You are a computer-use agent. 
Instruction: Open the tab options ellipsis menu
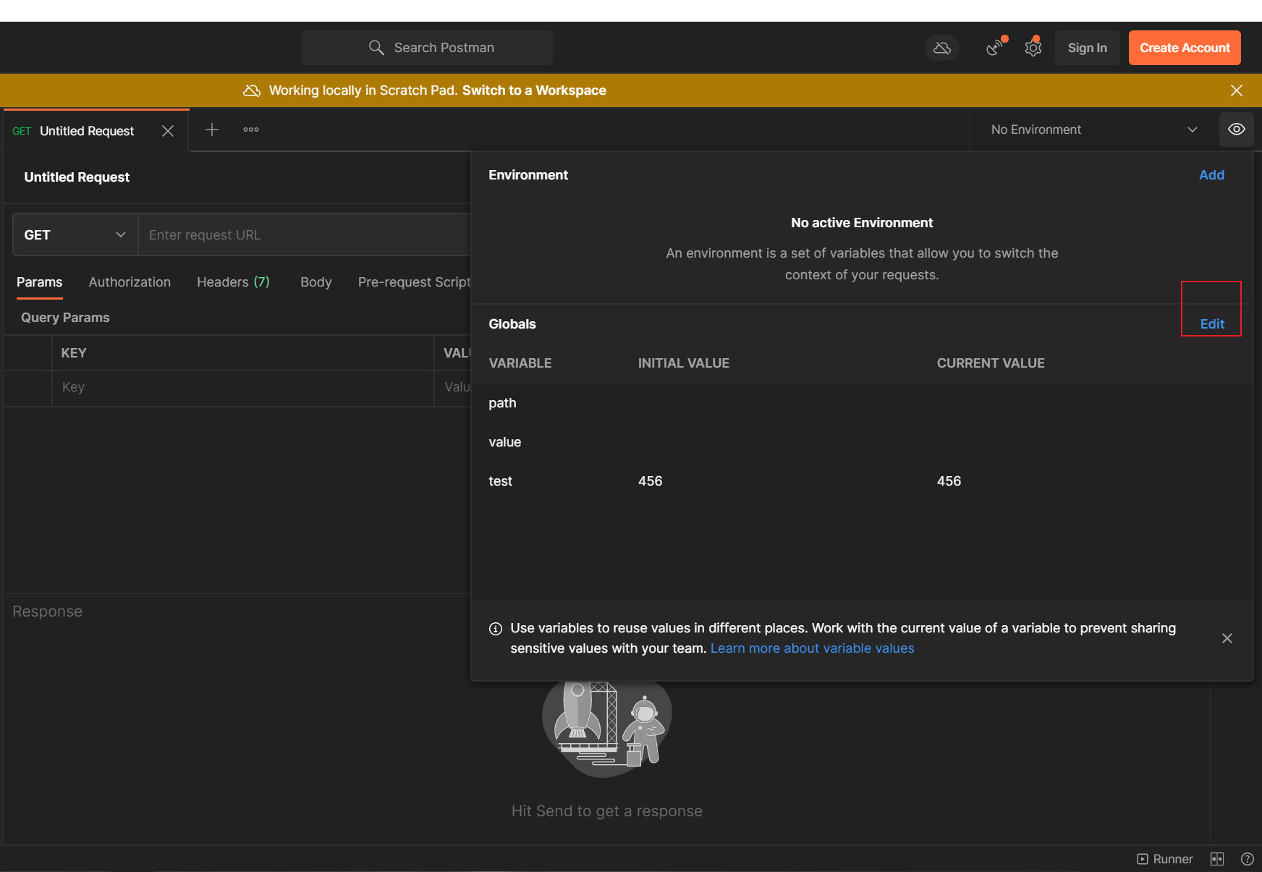(x=251, y=130)
